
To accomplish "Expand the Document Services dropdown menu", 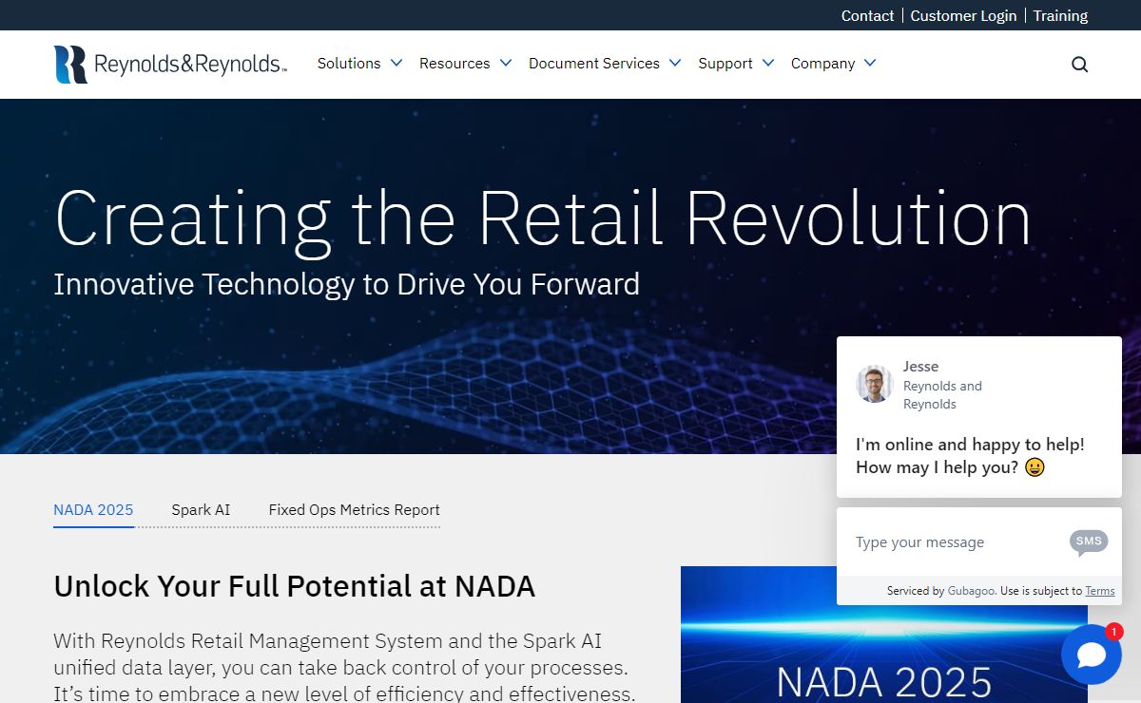I will [x=605, y=64].
